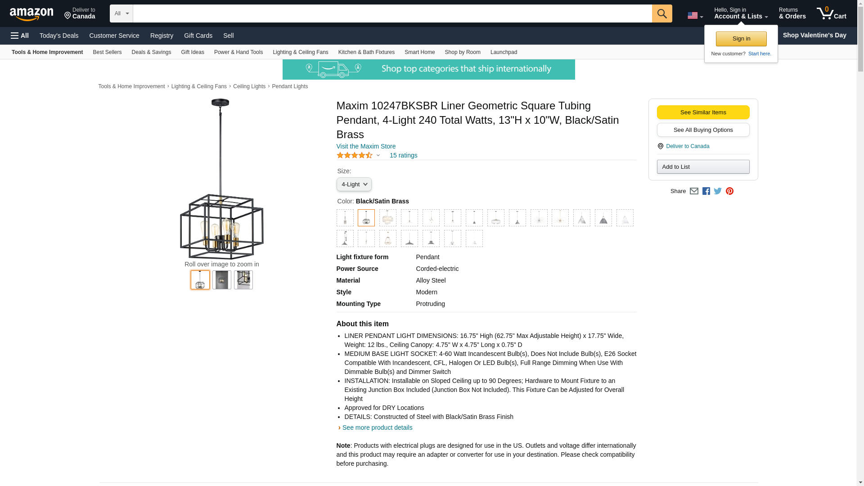Open the 4-Light size dropdown
The width and height of the screenshot is (864, 486).
(x=354, y=184)
